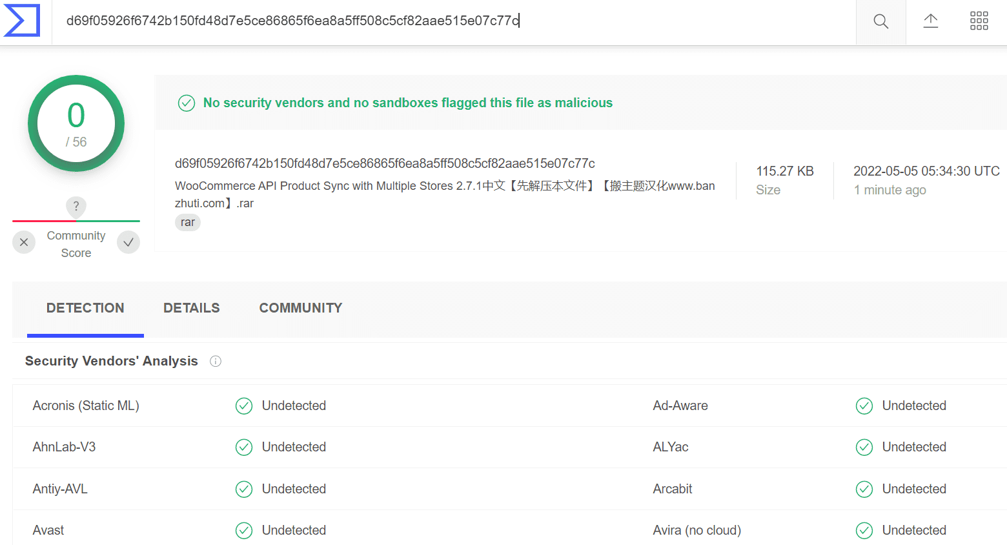Click the rar file type tag
Viewport: 1007px width, 545px height.
click(188, 223)
